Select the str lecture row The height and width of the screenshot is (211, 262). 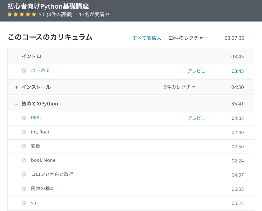131,203
